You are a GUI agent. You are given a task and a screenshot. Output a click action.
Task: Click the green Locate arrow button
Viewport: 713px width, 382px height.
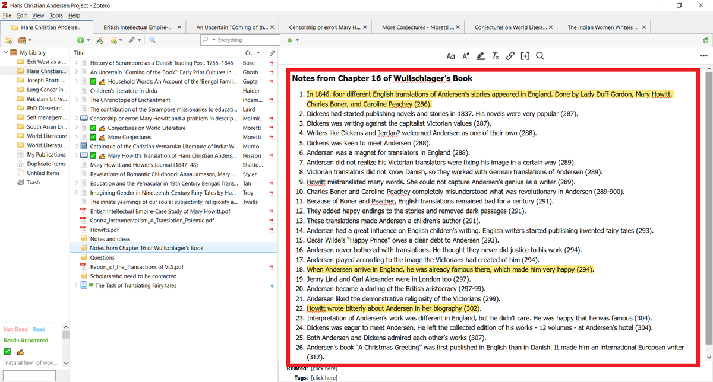(x=290, y=40)
